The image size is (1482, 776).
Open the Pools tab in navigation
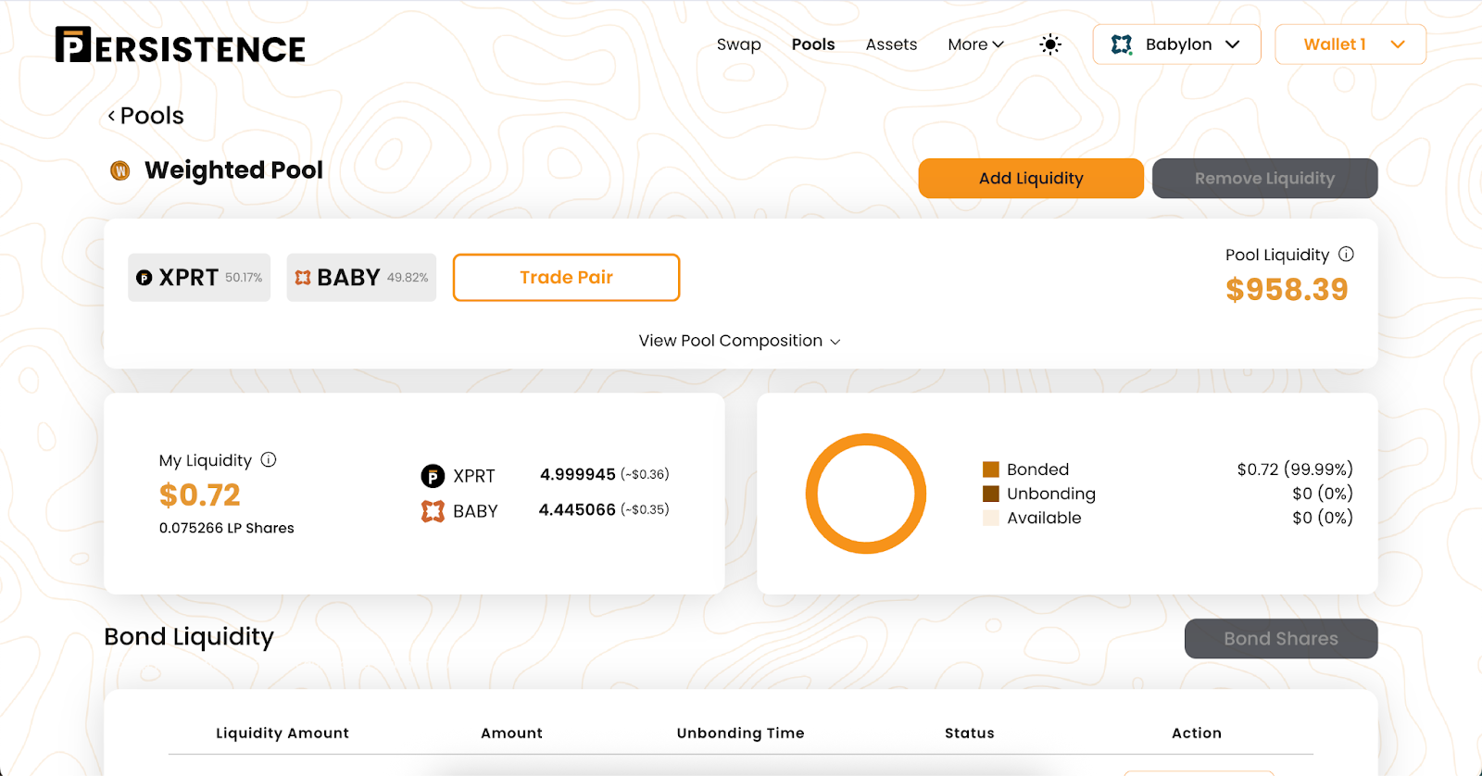813,44
